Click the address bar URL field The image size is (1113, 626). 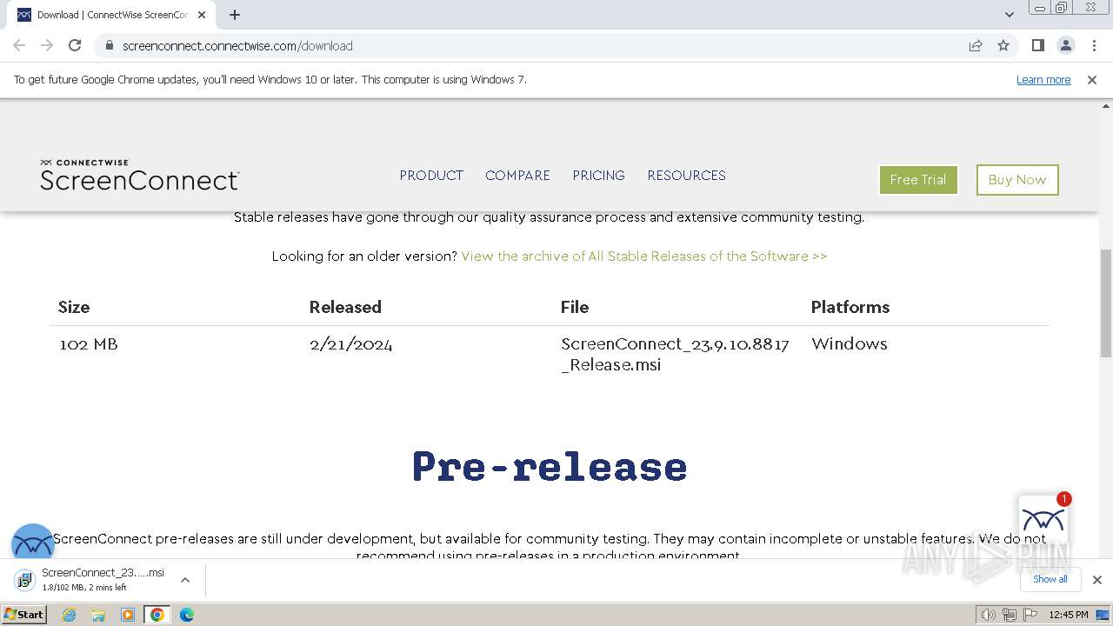click(x=530, y=45)
